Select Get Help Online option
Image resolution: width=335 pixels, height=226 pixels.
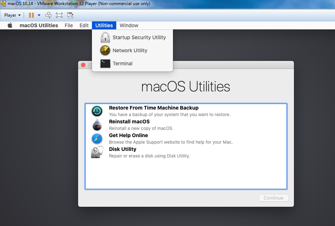point(186,139)
